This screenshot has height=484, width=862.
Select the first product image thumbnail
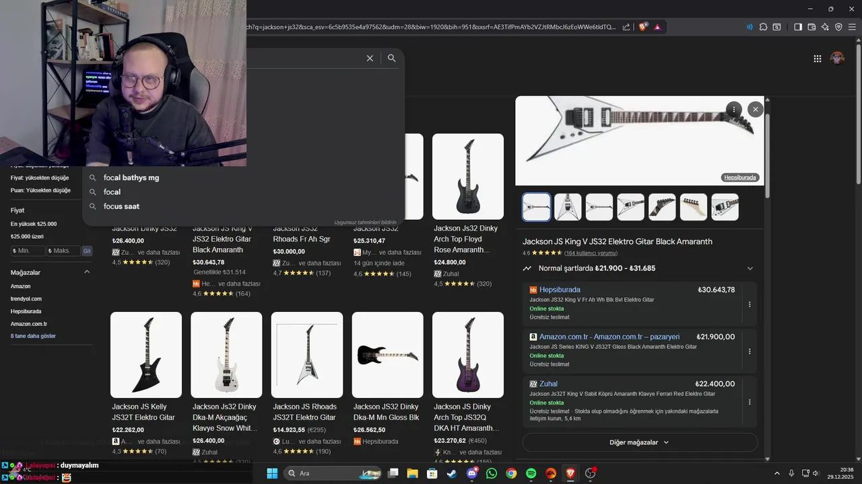[537, 207]
